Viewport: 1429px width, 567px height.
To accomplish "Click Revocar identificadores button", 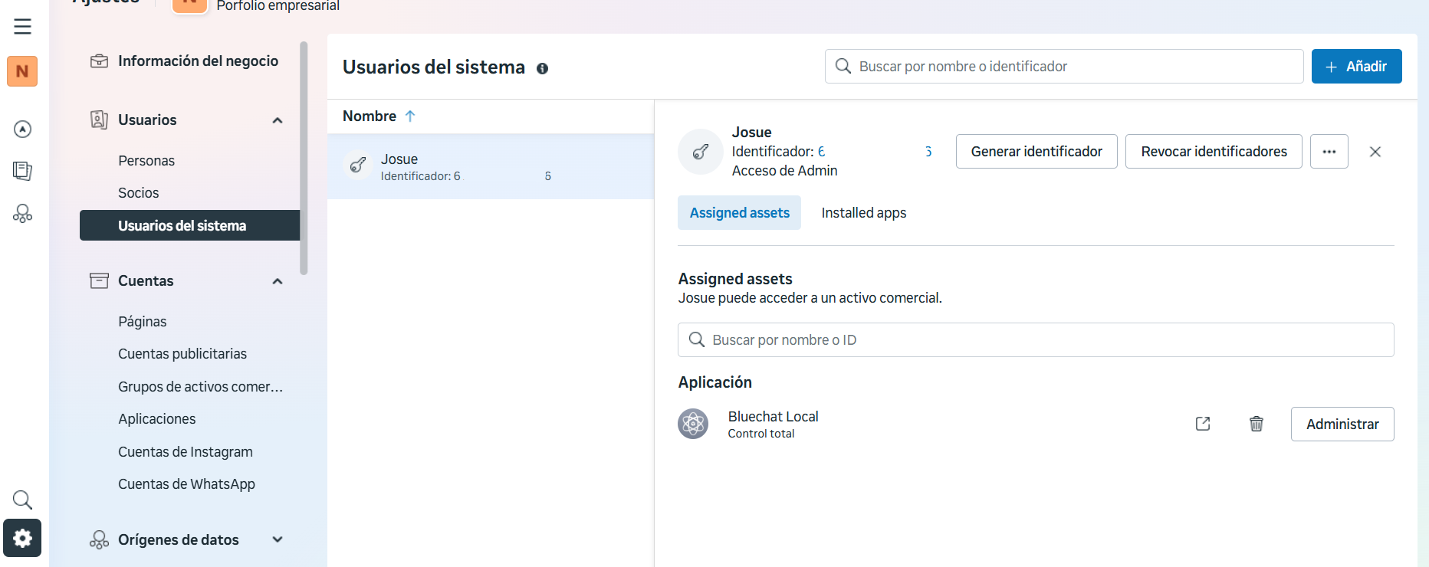I will pos(1213,152).
